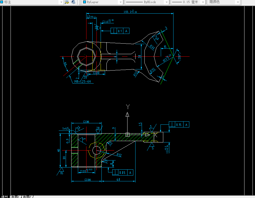The width and height of the screenshot is (255, 198).
Task: Open the 标注 layer dropdown list
Action: (61, 2)
